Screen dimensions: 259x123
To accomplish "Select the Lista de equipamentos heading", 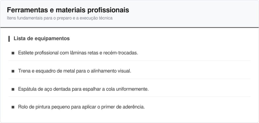I will (x=42, y=39).
